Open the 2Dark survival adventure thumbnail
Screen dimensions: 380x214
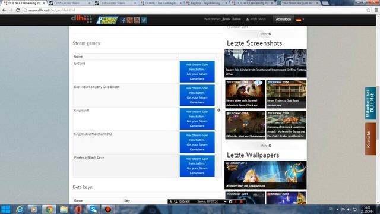point(245,94)
